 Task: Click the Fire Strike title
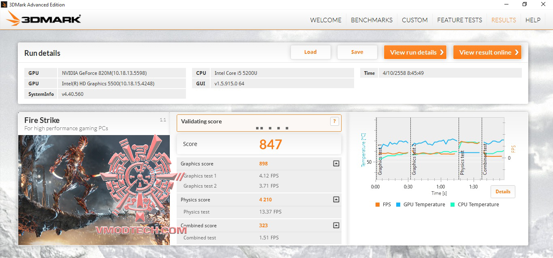tap(42, 120)
